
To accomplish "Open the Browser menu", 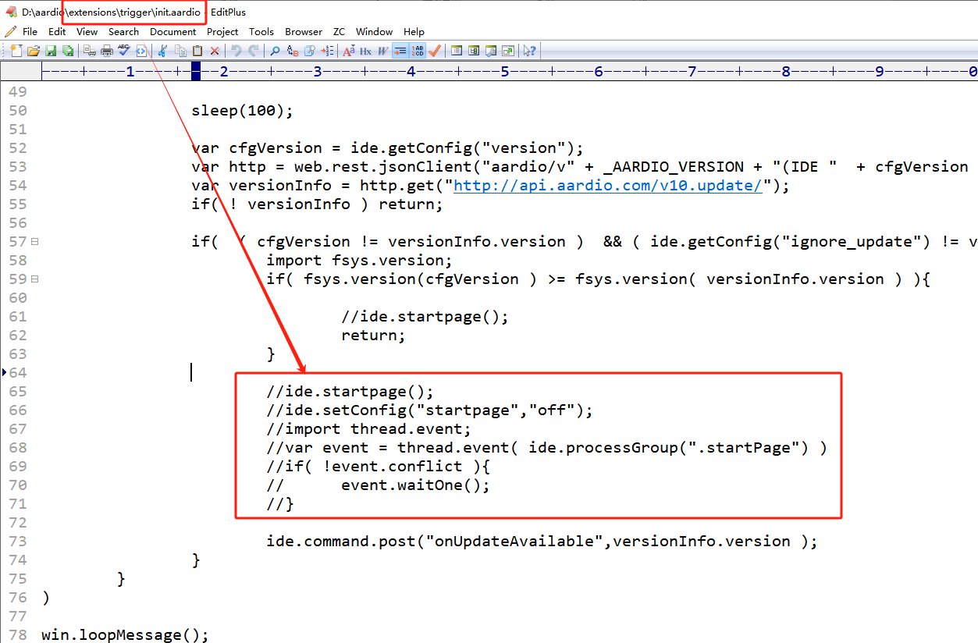I will (304, 32).
